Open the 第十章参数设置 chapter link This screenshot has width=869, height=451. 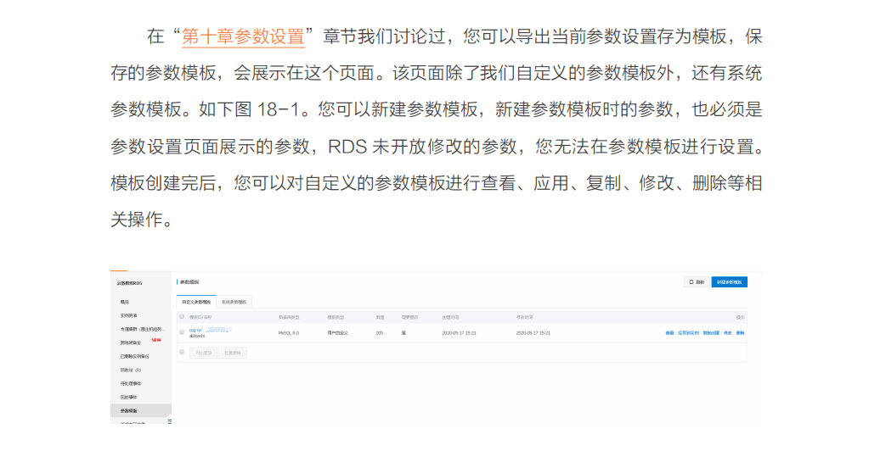pyautogui.click(x=243, y=36)
